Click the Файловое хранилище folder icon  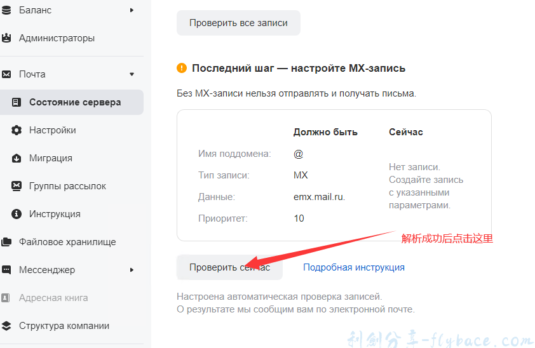coord(6,242)
